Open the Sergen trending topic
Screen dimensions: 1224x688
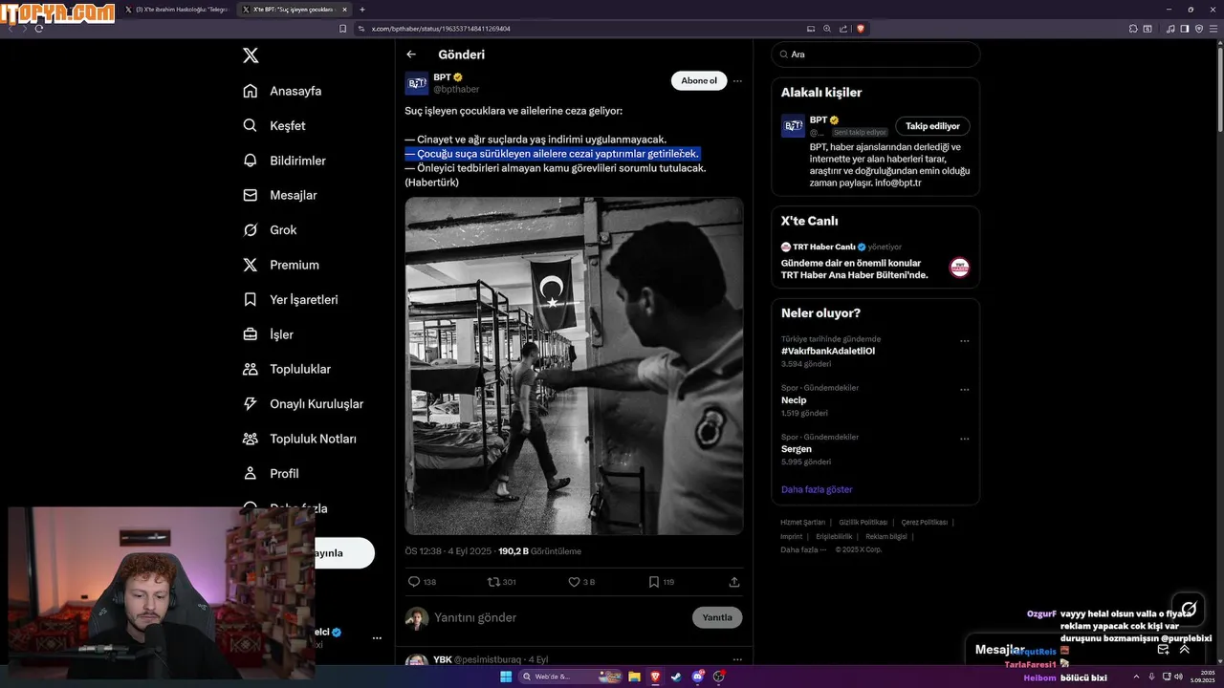797,449
